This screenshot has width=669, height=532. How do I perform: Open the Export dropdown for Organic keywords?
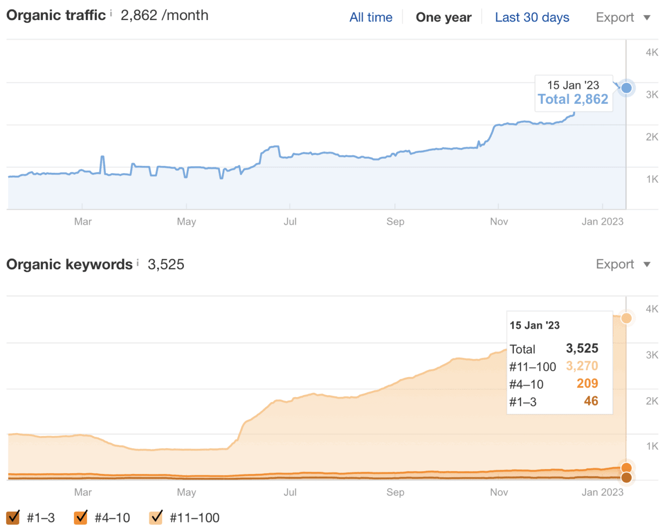(x=623, y=264)
